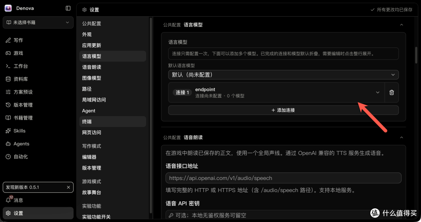Open the 未选择书籍 book selector

click(x=38, y=23)
